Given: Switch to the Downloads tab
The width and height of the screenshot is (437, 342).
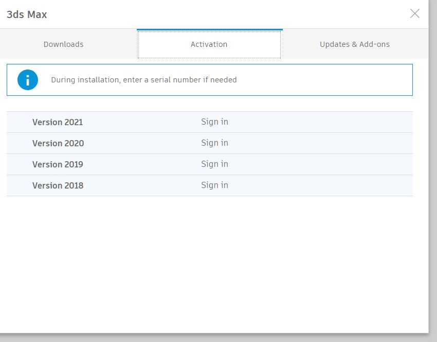Looking at the screenshot, I should pos(64,44).
